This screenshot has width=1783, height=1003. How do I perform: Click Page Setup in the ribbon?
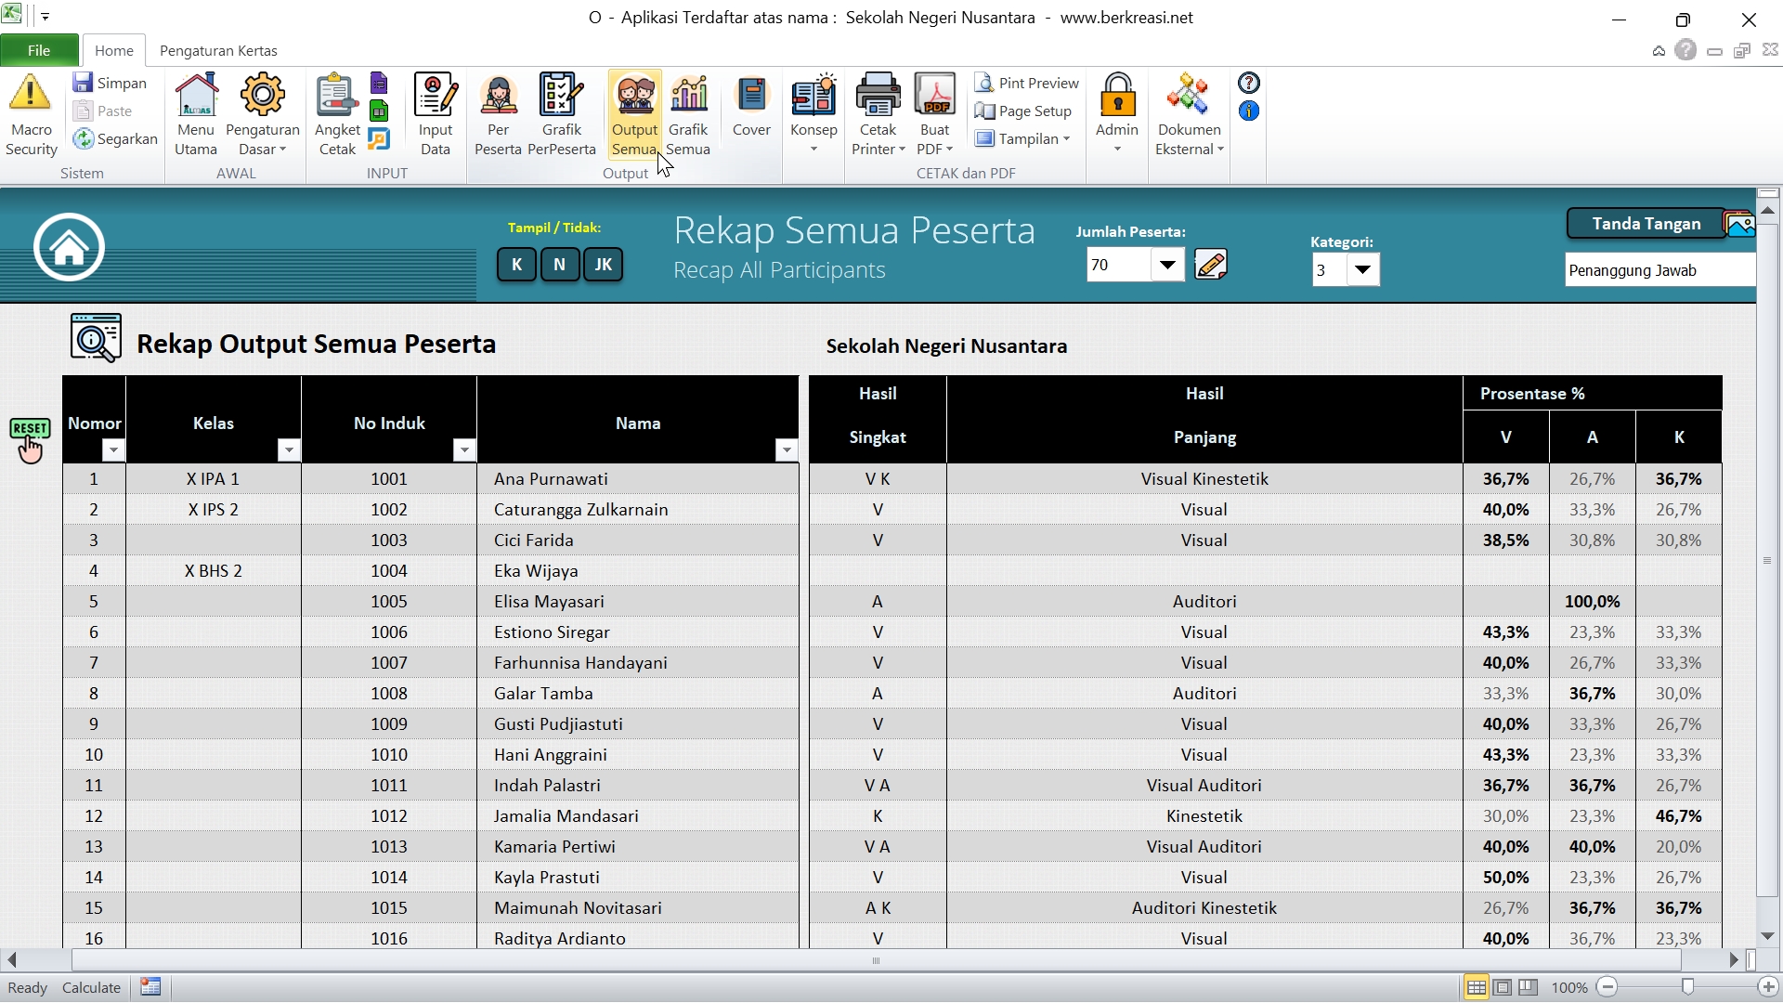click(x=1023, y=111)
